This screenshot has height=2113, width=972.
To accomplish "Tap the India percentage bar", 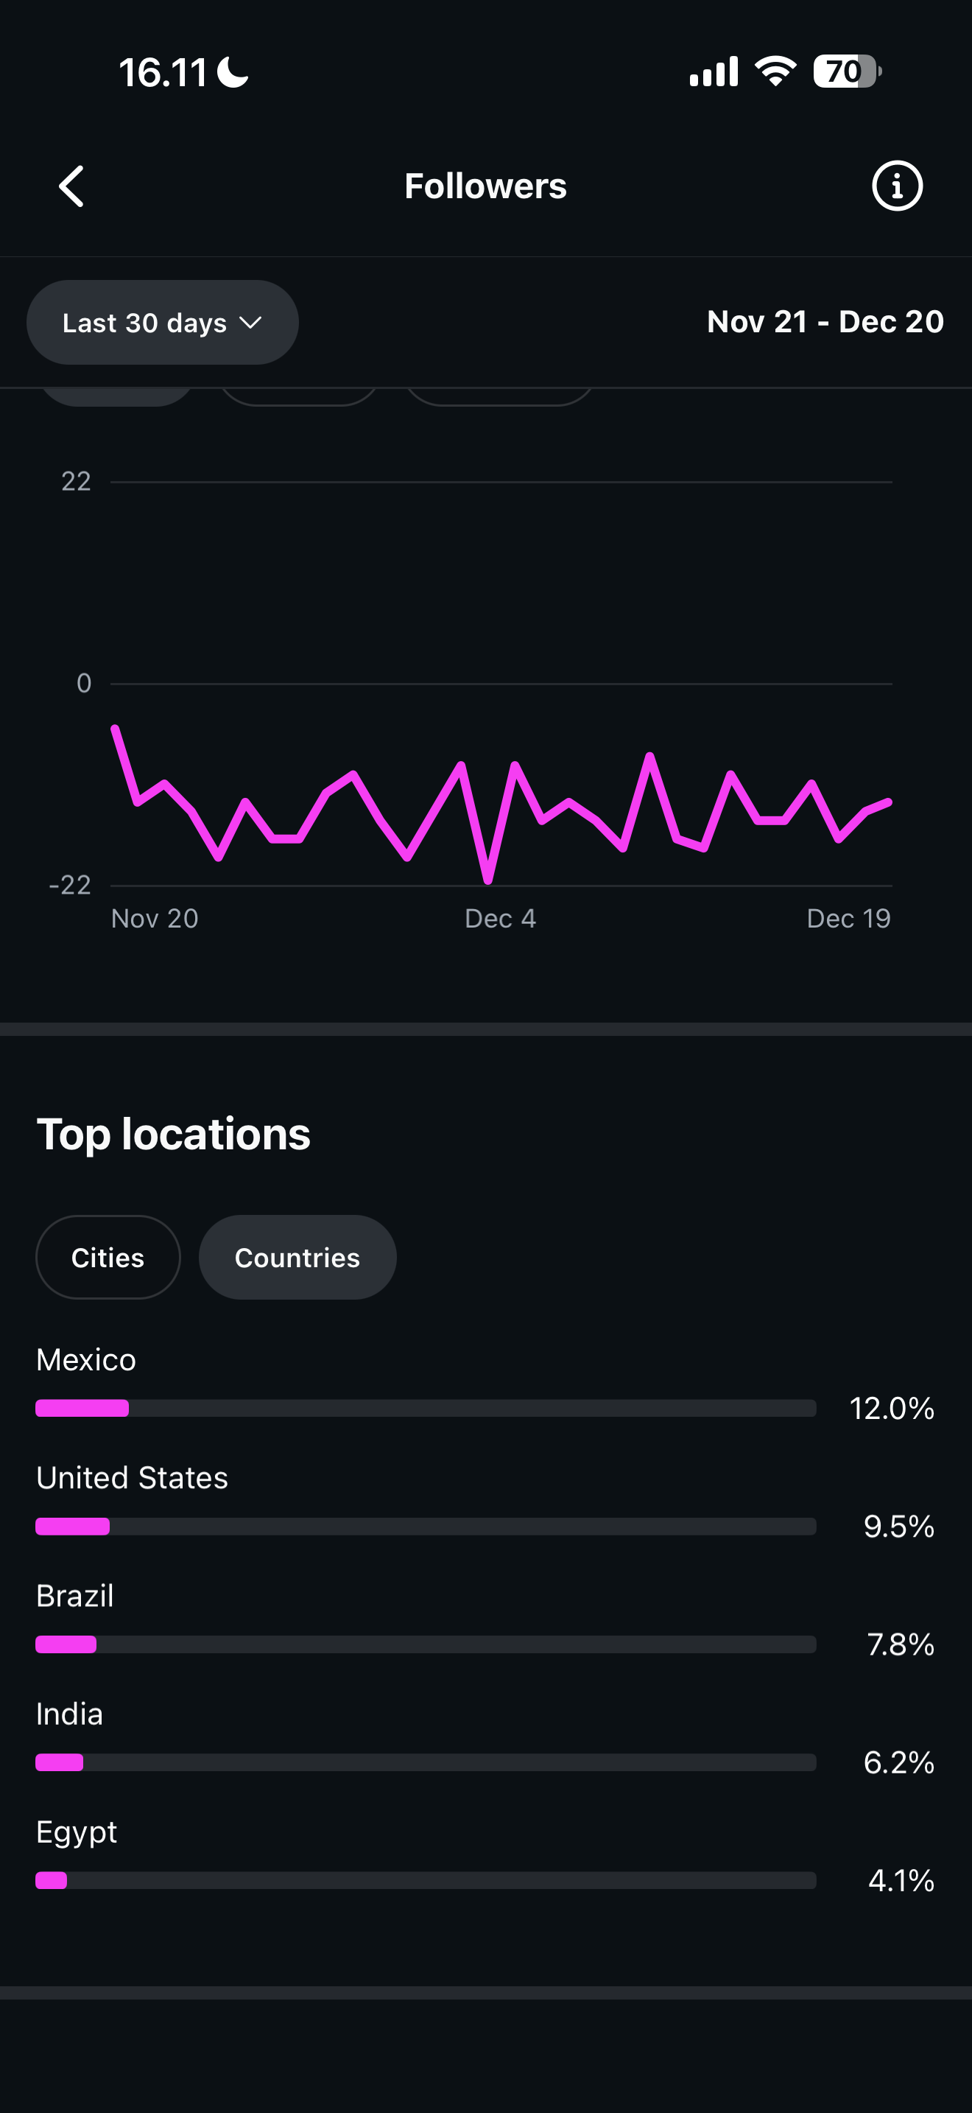I will (x=426, y=1763).
